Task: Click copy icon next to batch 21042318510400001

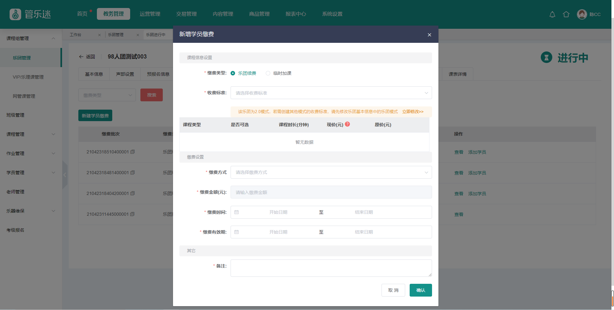Action: click(x=132, y=152)
